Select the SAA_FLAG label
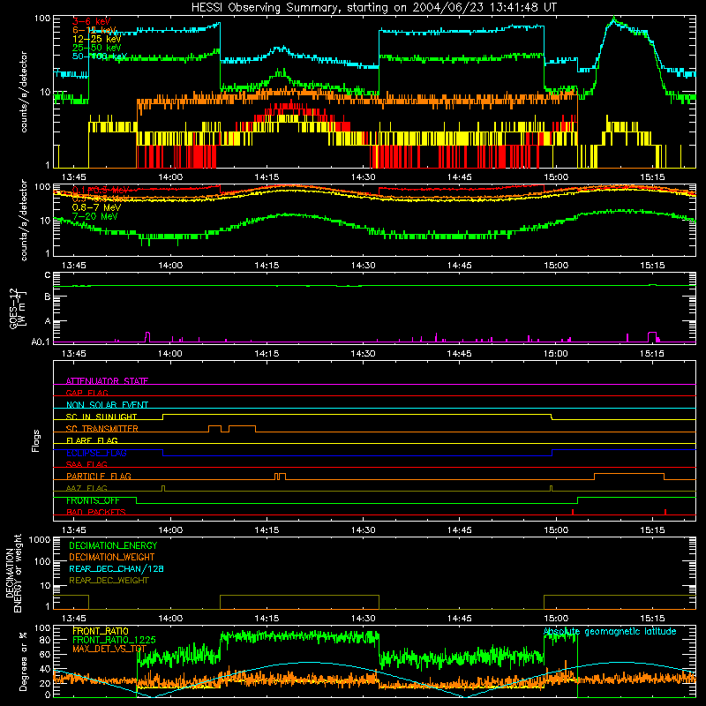Viewport: 706px width, 706px height. (86, 465)
